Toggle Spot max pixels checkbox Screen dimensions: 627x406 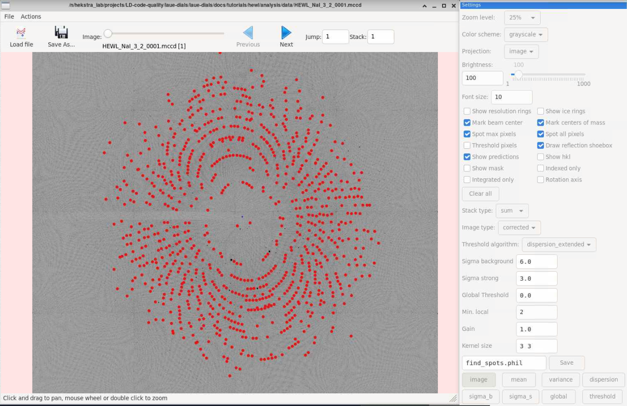(467, 134)
